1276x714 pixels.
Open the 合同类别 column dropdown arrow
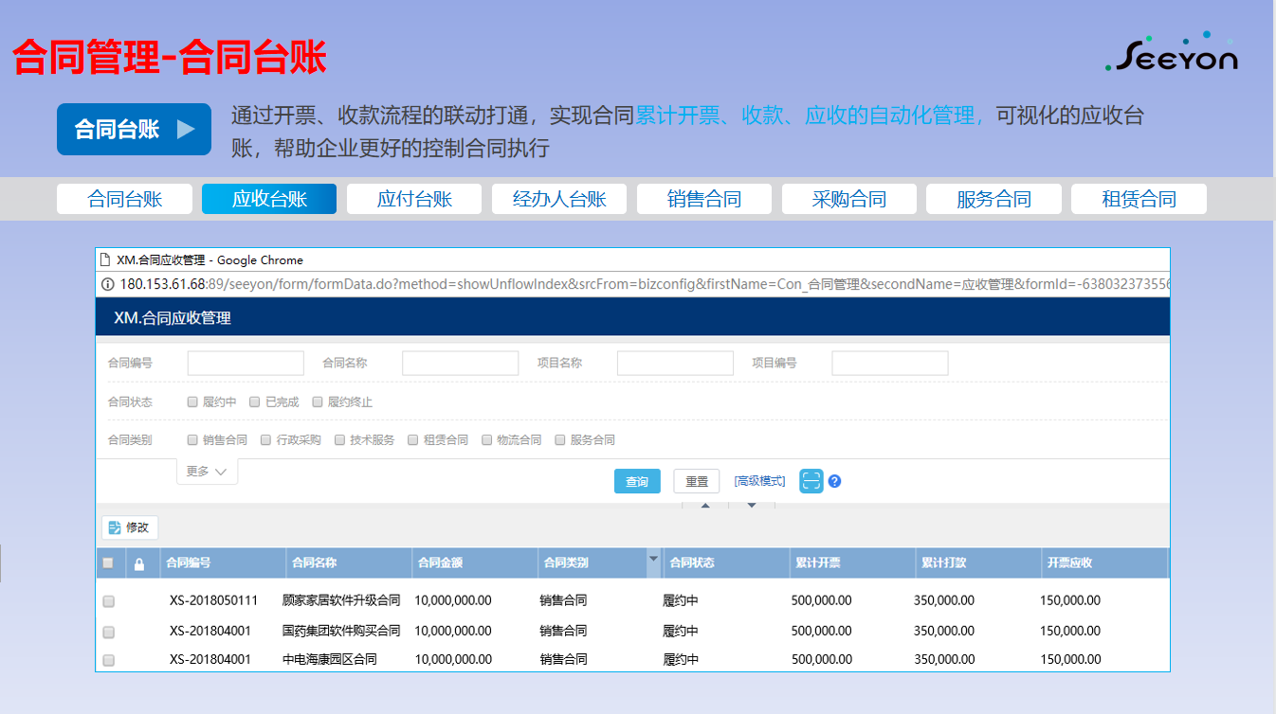[x=653, y=560]
